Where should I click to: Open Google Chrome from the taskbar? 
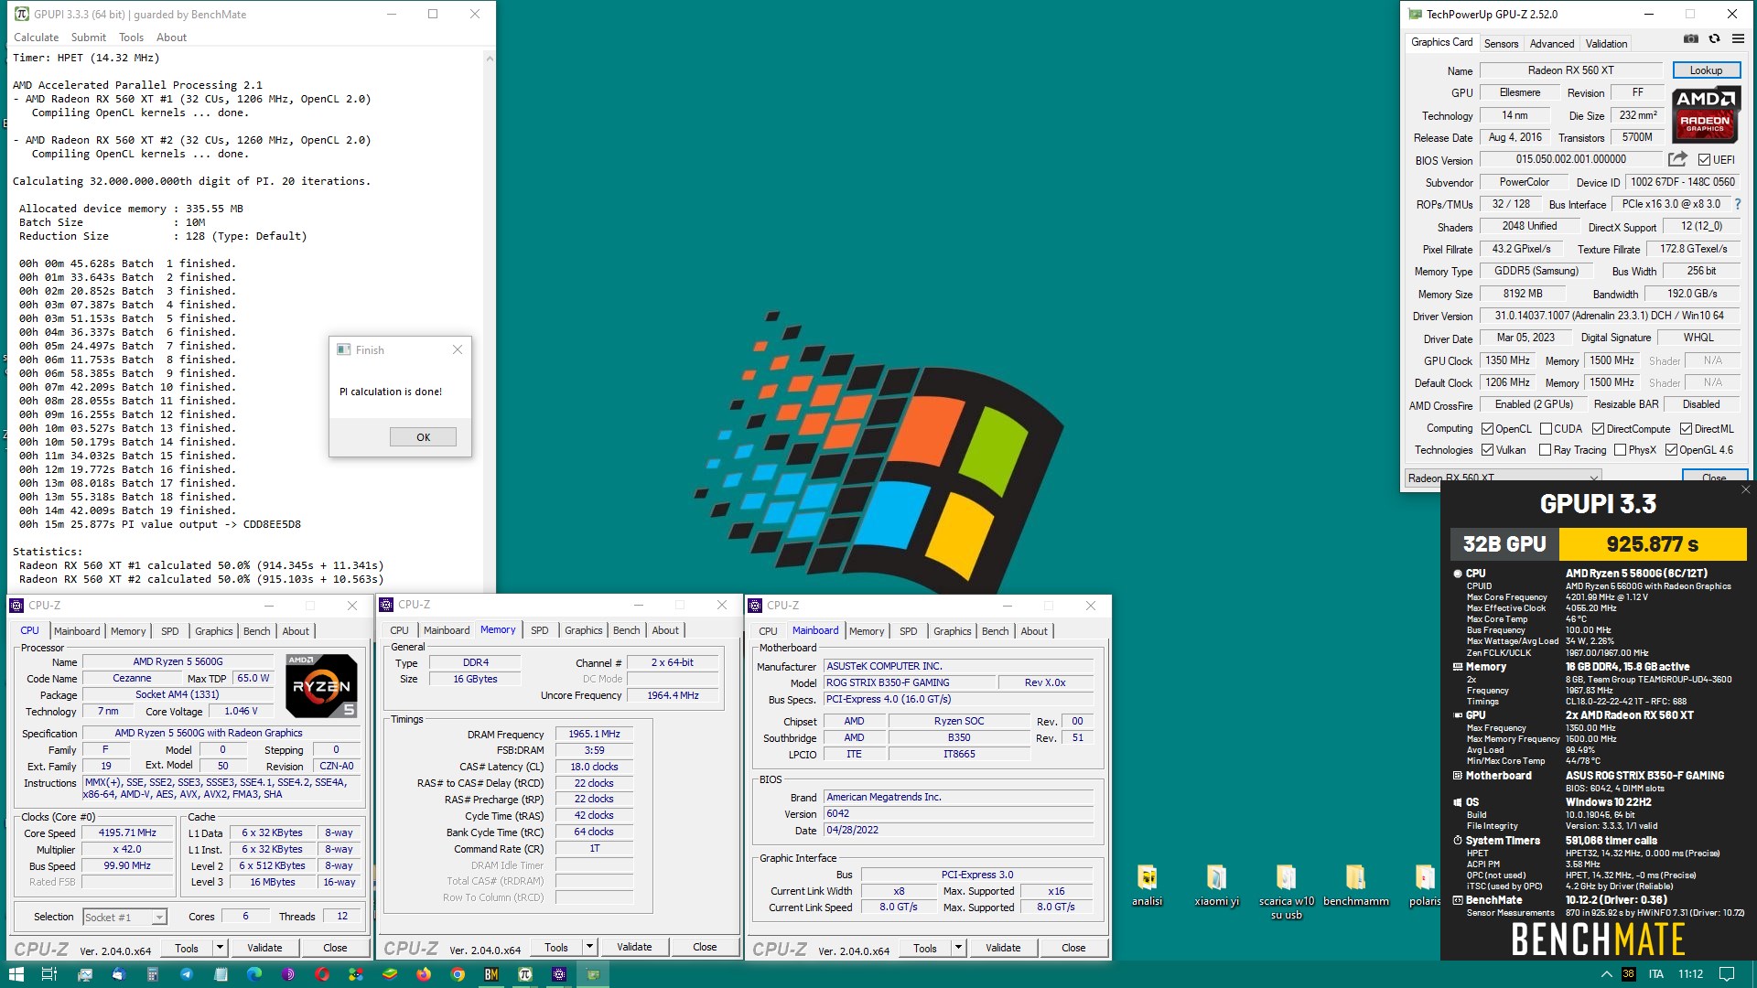pos(458,974)
